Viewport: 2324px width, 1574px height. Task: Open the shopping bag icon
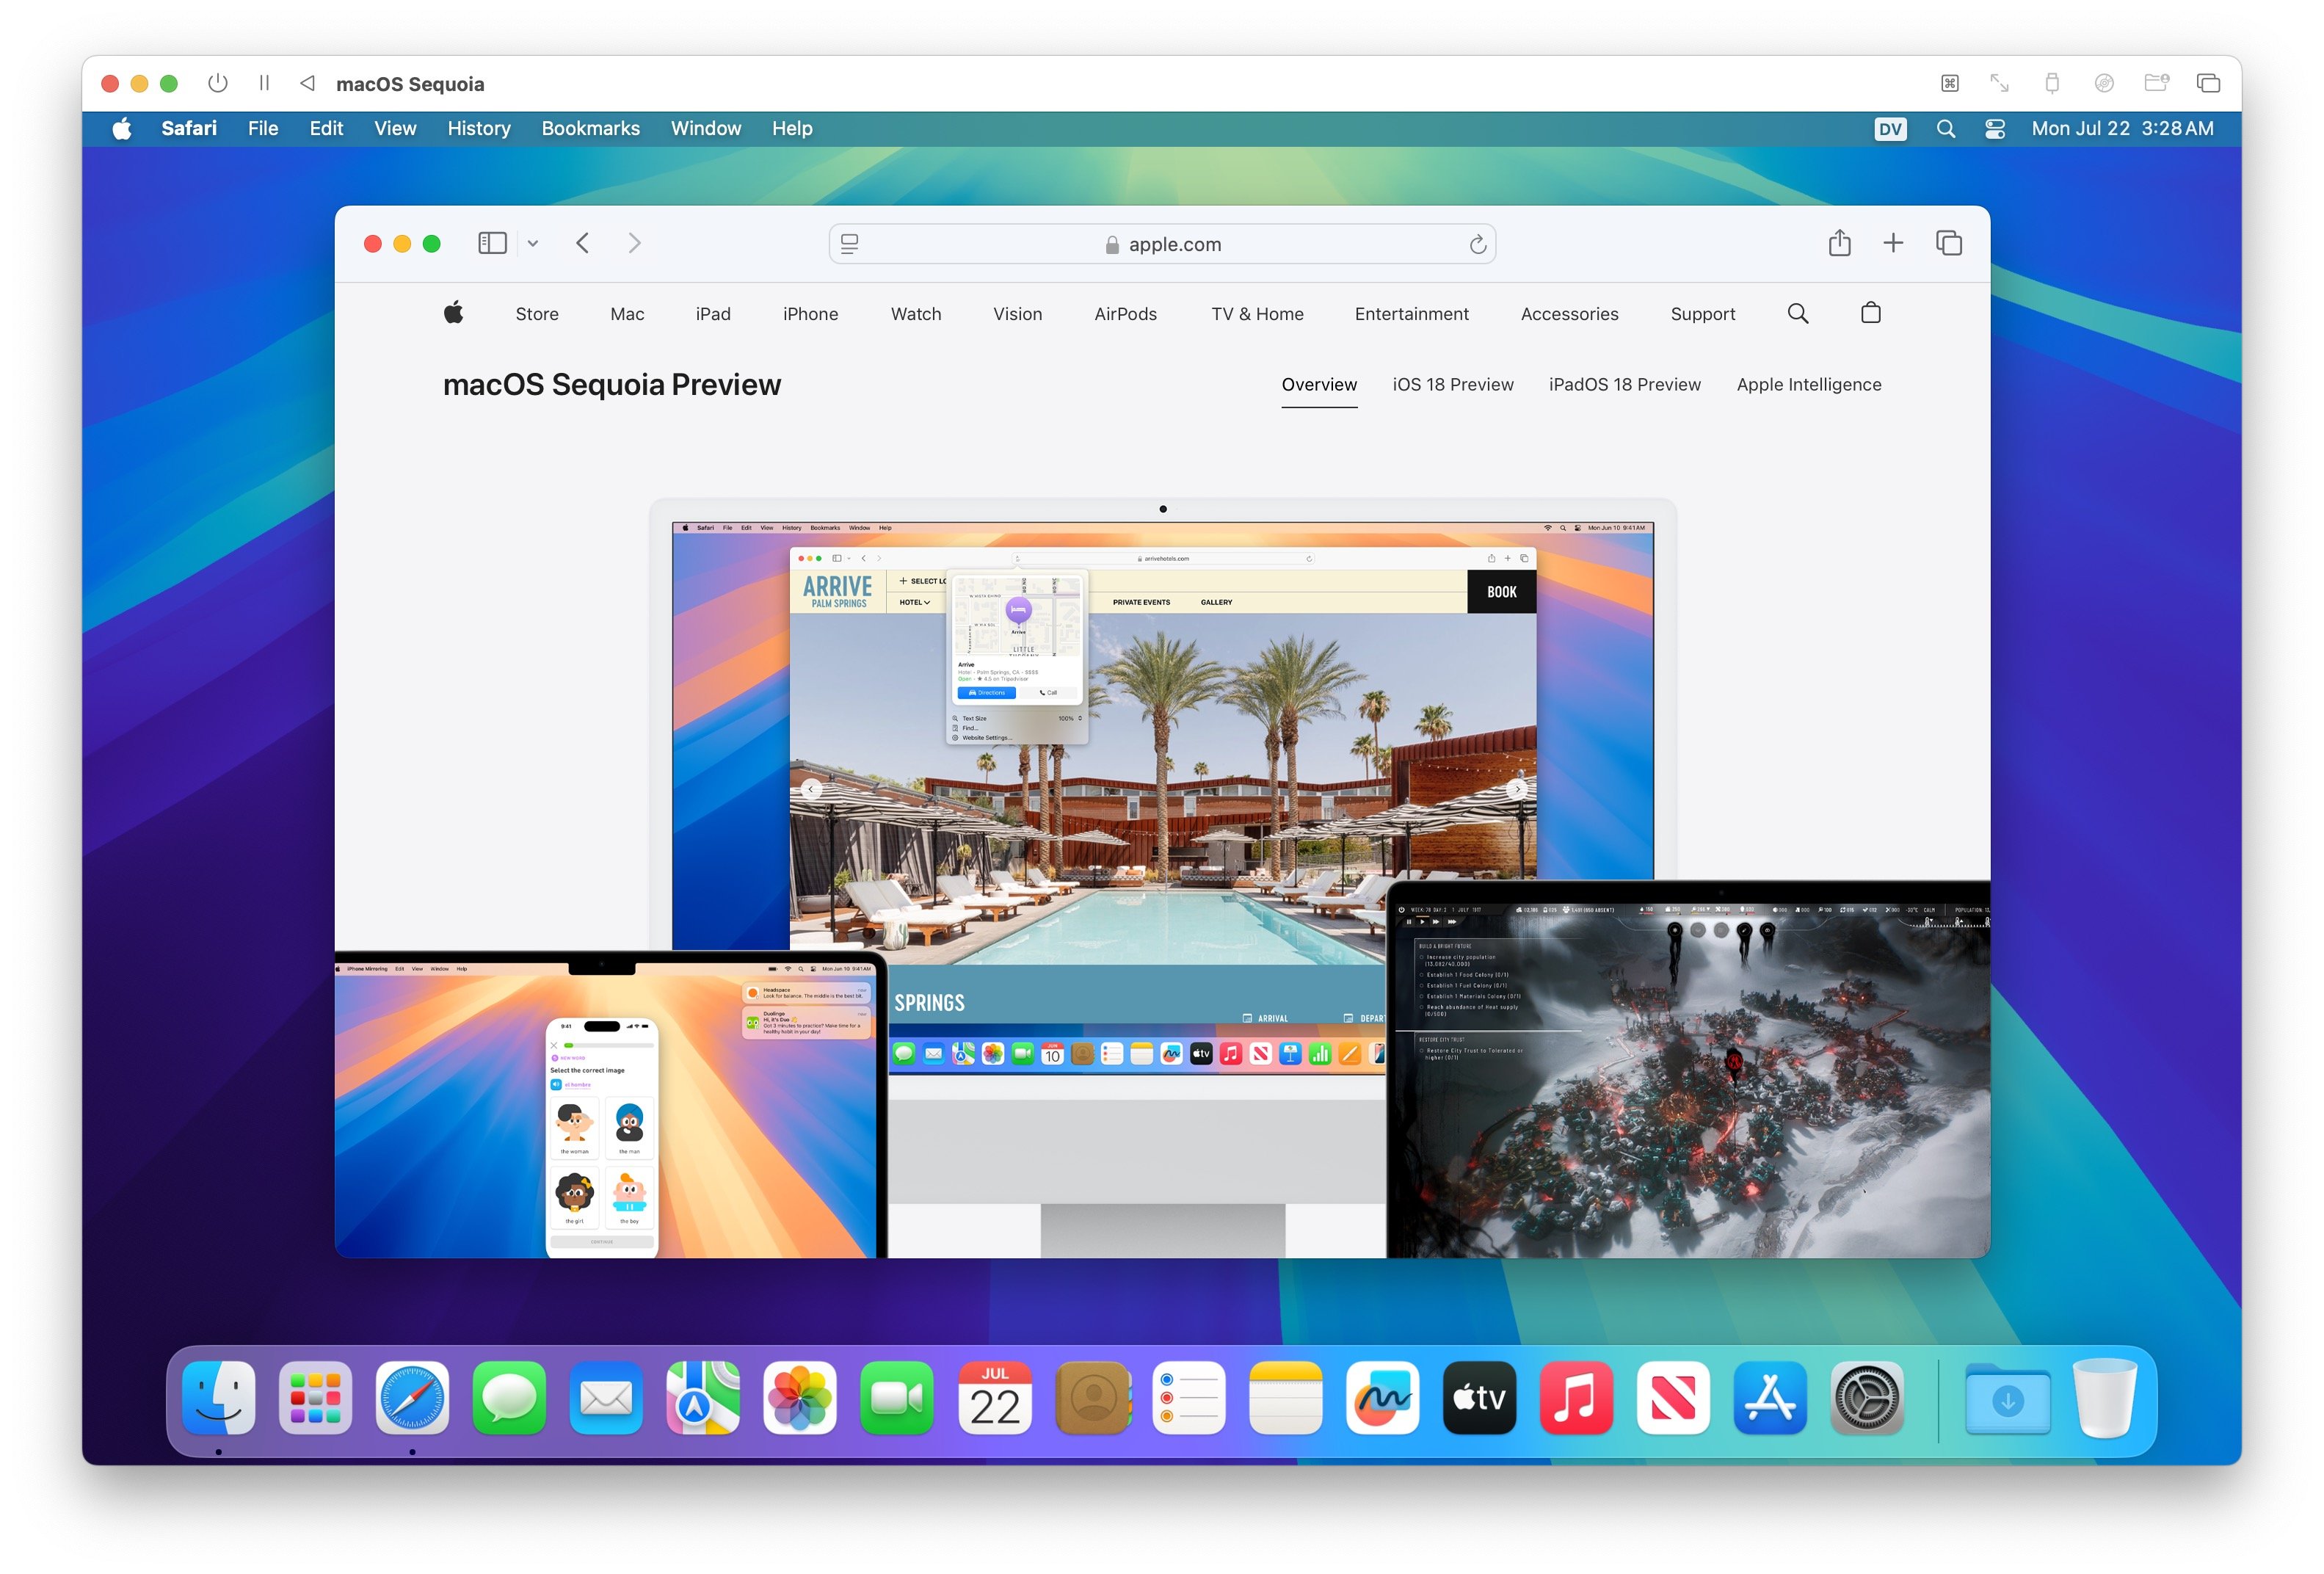click(1870, 313)
